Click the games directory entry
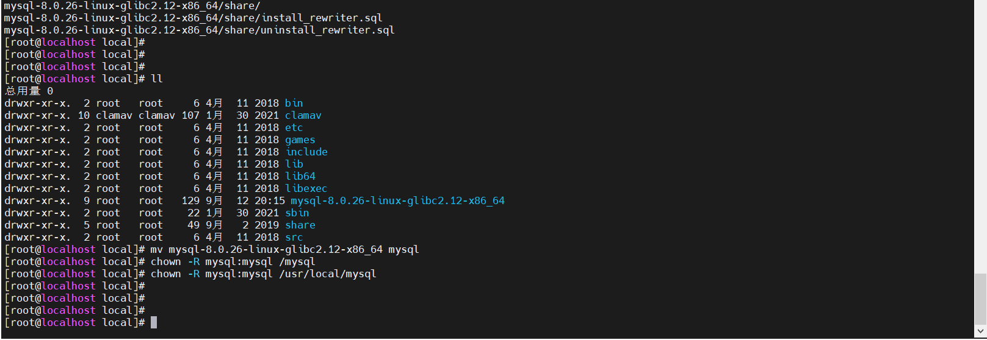The width and height of the screenshot is (987, 340). [x=300, y=140]
